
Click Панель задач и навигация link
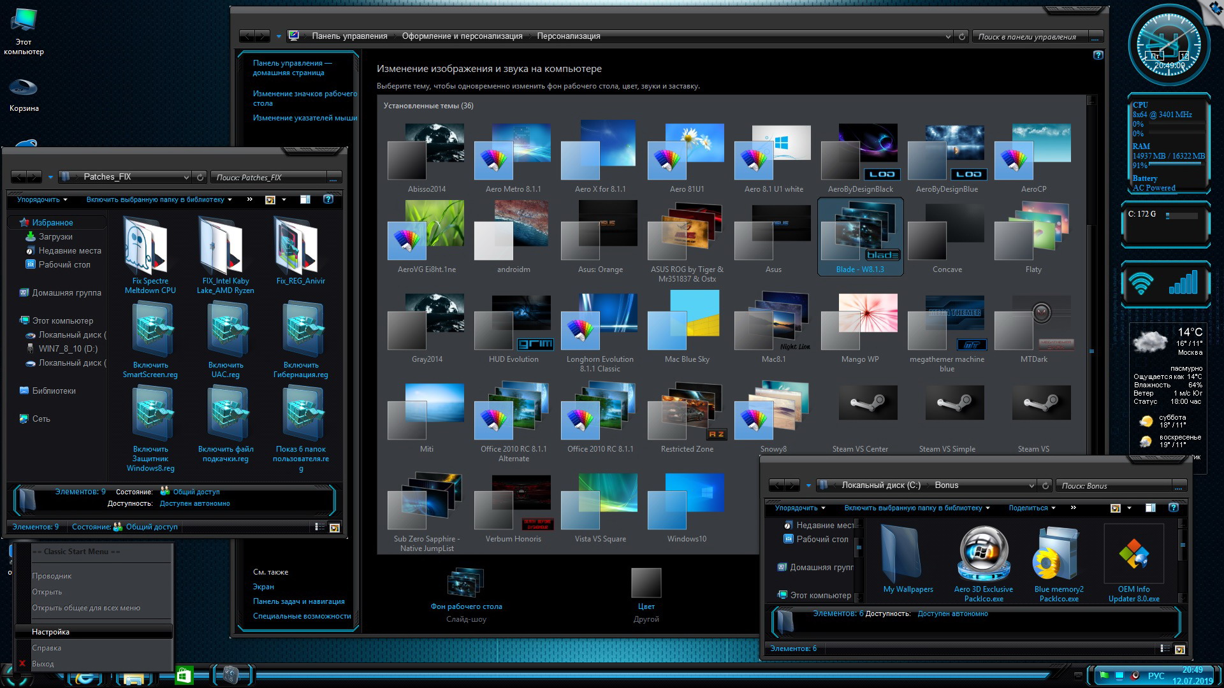coord(298,601)
